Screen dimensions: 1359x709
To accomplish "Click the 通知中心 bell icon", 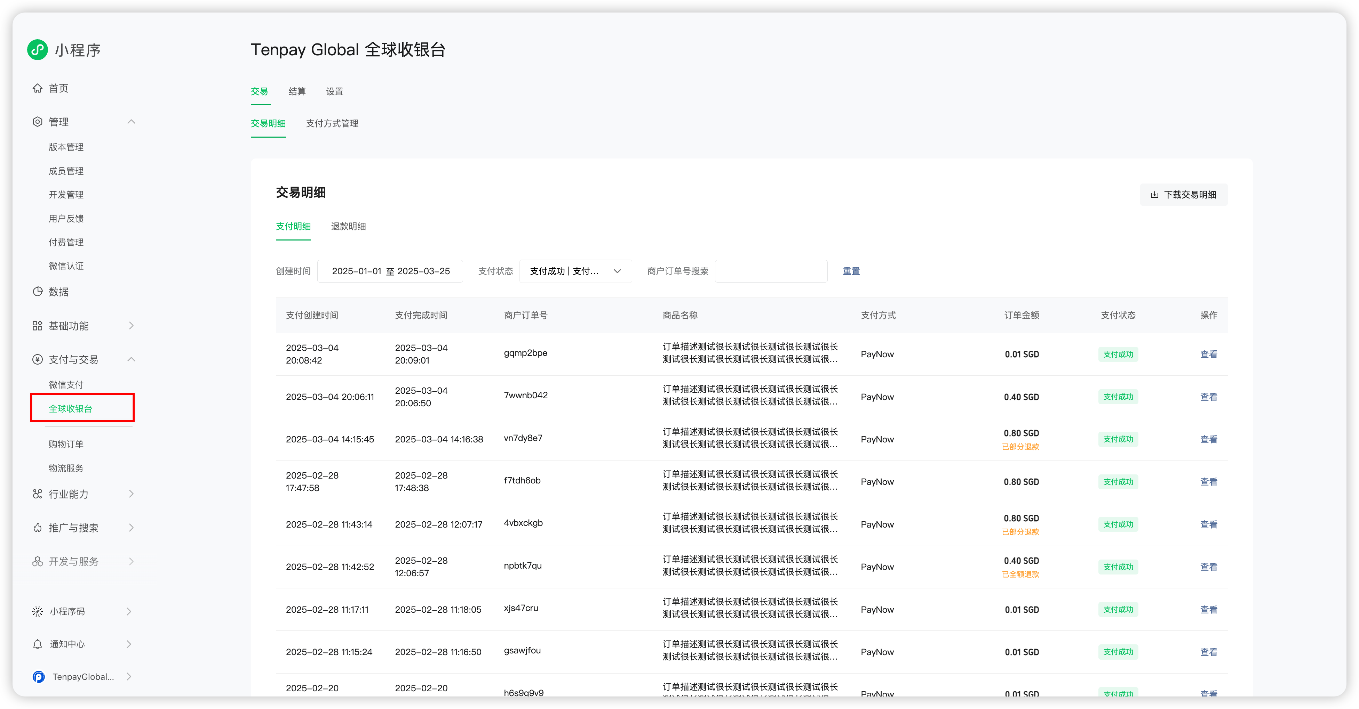I will tap(38, 644).
